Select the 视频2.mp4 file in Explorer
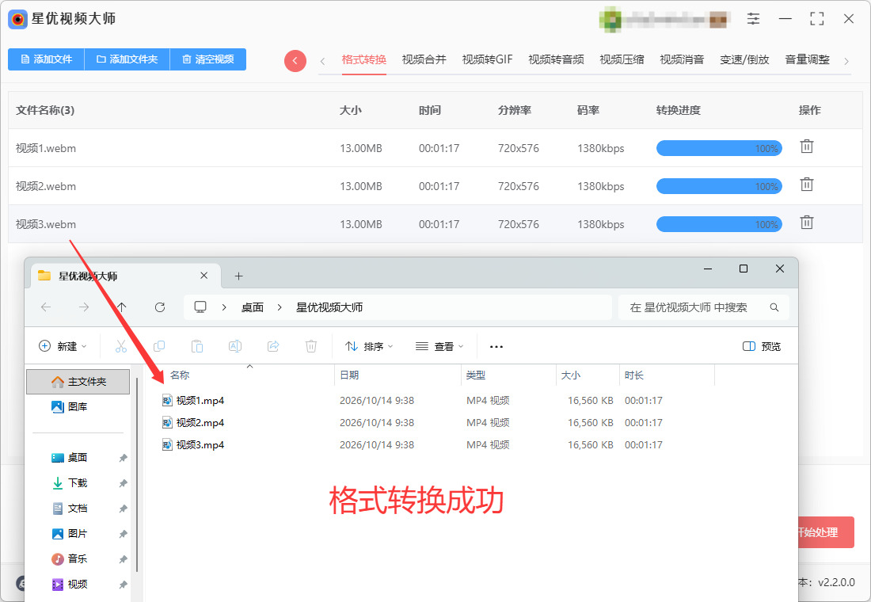This screenshot has width=871, height=602. (x=200, y=423)
